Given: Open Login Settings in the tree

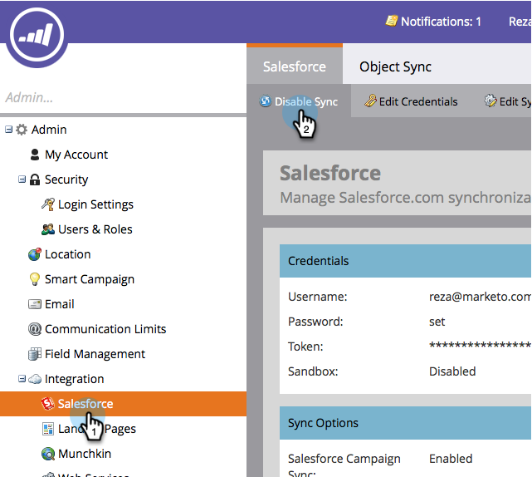Looking at the screenshot, I should click(95, 204).
